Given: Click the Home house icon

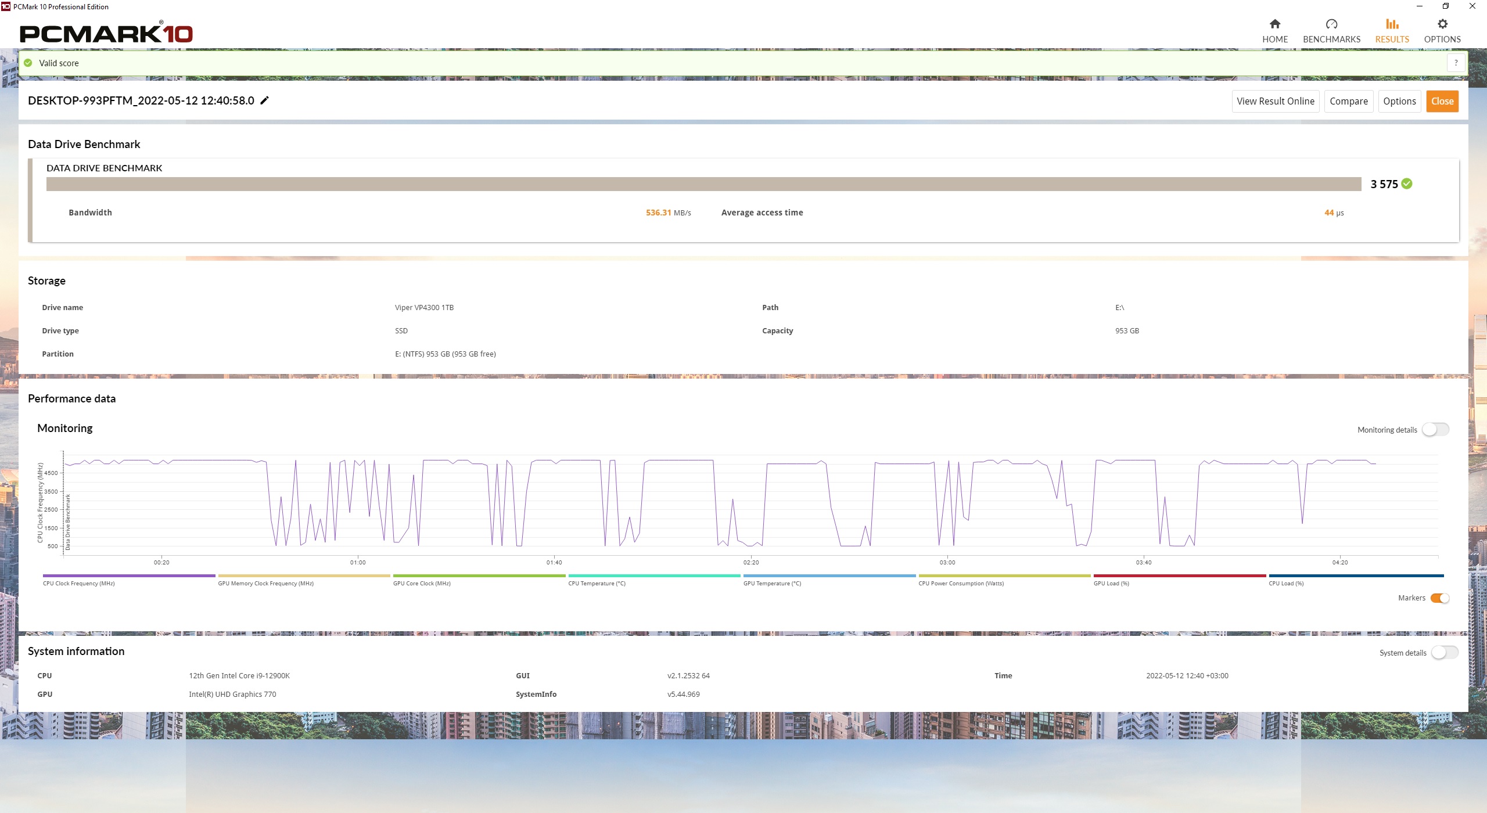Looking at the screenshot, I should 1274,24.
